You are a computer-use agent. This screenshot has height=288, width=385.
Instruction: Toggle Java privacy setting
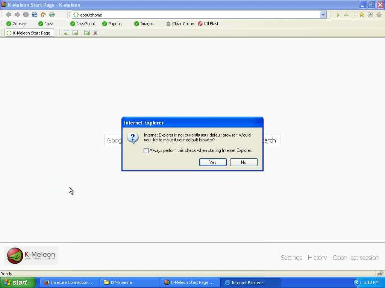[x=45, y=24]
